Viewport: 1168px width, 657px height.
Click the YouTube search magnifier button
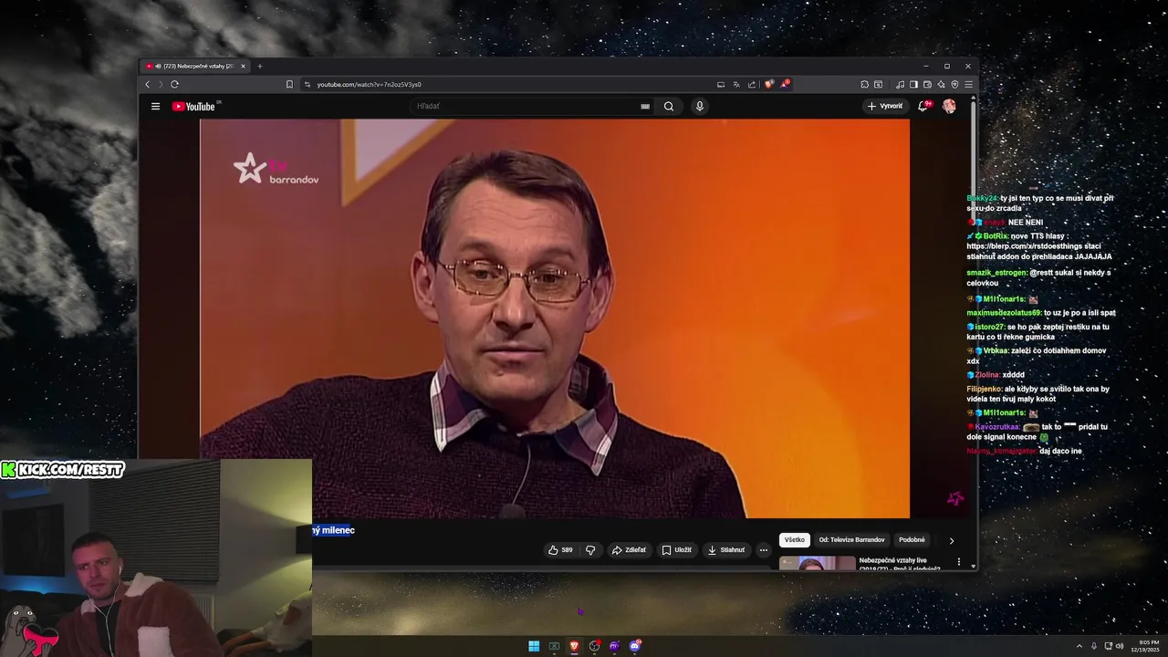pyautogui.click(x=669, y=106)
